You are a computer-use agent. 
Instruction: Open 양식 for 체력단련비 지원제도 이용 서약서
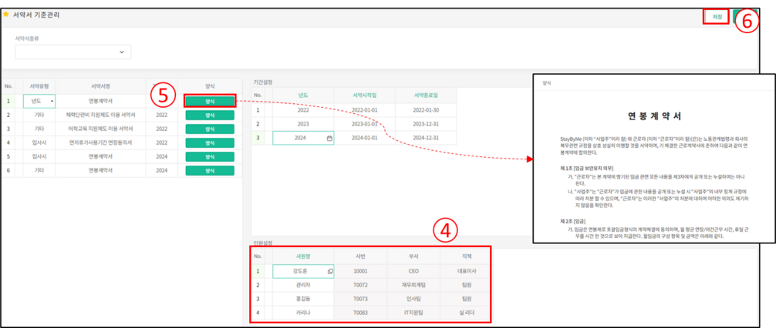[209, 115]
